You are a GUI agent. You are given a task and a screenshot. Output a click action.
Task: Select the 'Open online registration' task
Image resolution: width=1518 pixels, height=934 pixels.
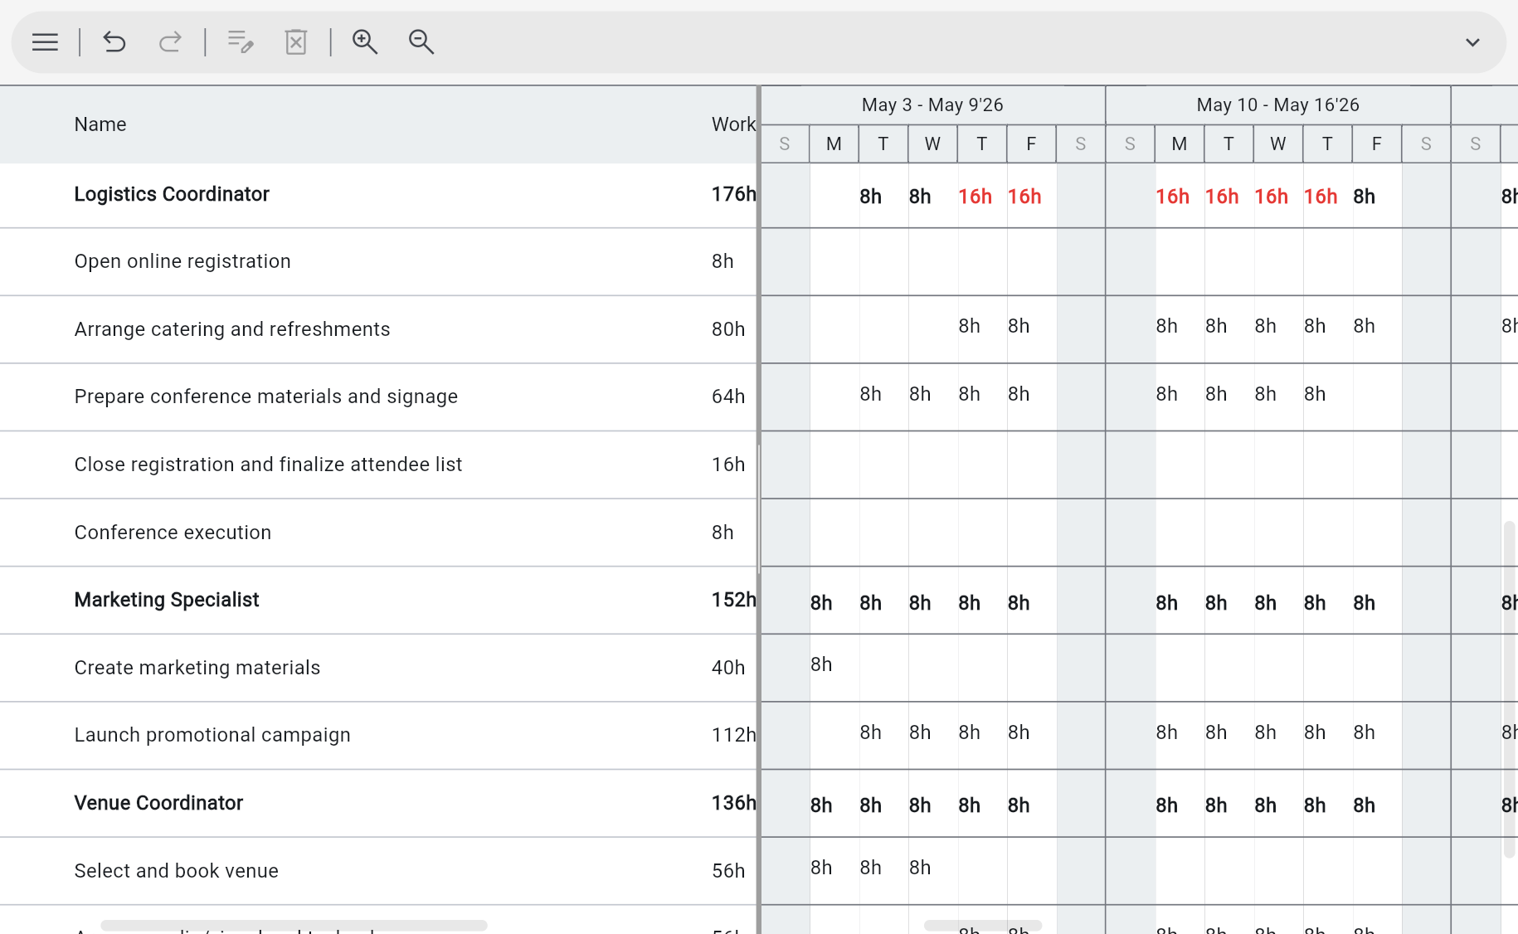point(182,261)
